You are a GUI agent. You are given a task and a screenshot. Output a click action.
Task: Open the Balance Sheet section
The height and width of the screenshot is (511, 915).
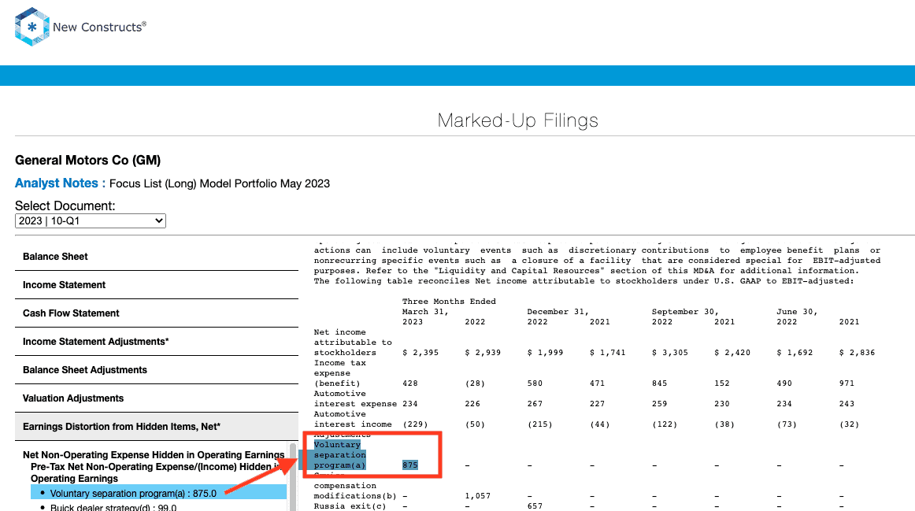pyautogui.click(x=157, y=257)
